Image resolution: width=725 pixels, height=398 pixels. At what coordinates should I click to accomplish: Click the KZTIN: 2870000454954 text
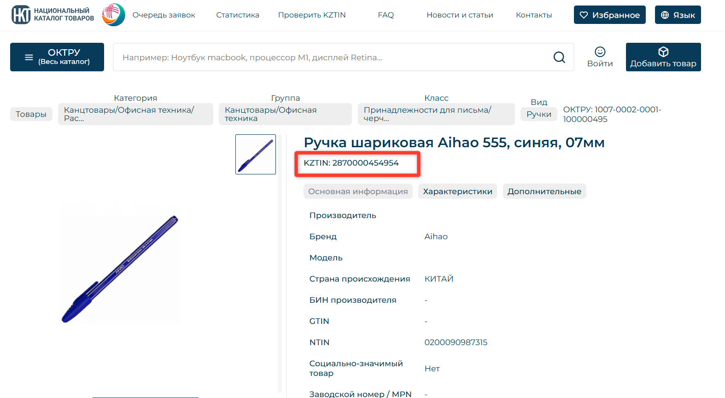click(351, 163)
